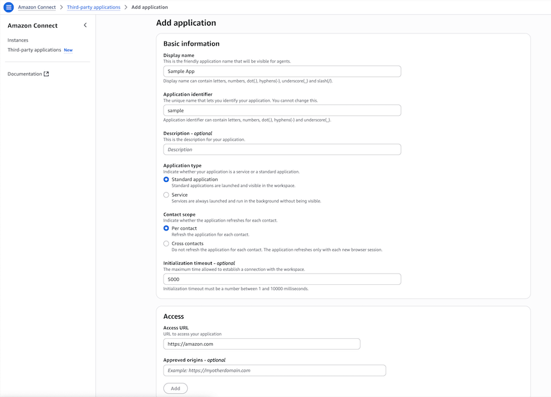551x397 pixels.
Task: Click into the Approved origins example field
Action: (274, 370)
